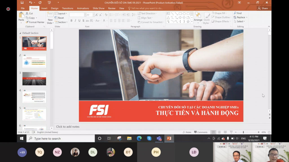Clear all formatting
This screenshot has width=289, height=162.
106,15
